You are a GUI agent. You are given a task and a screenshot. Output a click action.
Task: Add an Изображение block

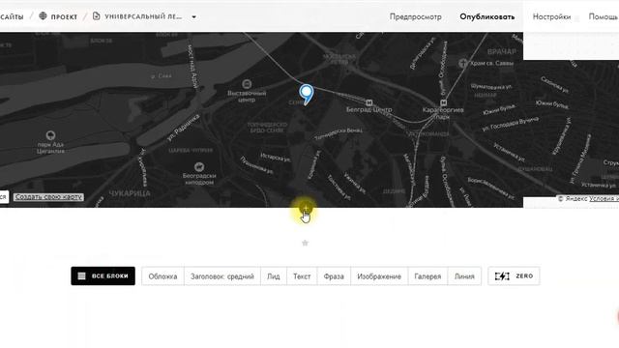(379, 276)
